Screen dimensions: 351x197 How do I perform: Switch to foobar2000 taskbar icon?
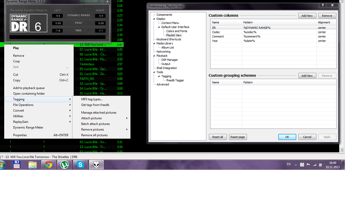96,165
